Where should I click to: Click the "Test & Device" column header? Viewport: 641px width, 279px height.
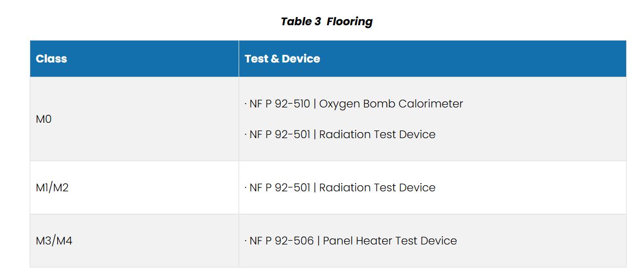(282, 59)
